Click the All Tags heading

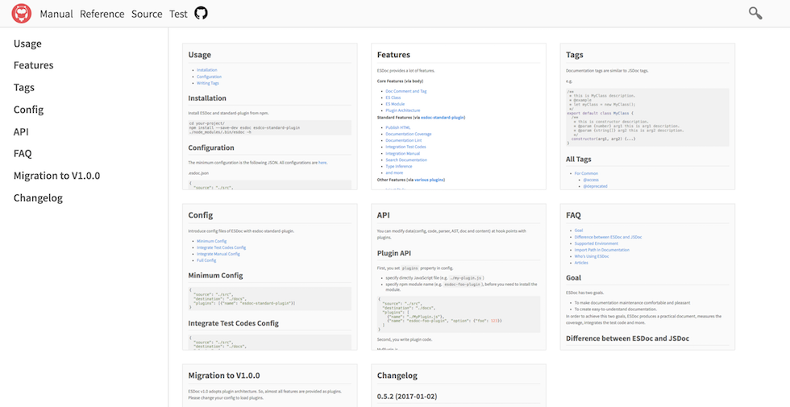(x=579, y=160)
